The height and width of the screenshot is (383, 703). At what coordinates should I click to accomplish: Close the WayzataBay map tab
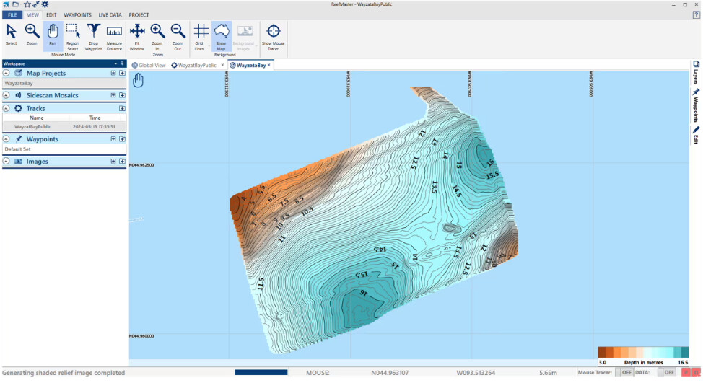[x=269, y=66]
